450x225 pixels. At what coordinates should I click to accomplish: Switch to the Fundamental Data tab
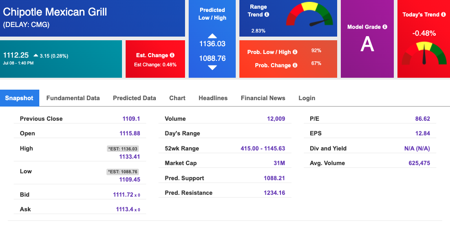[73, 98]
